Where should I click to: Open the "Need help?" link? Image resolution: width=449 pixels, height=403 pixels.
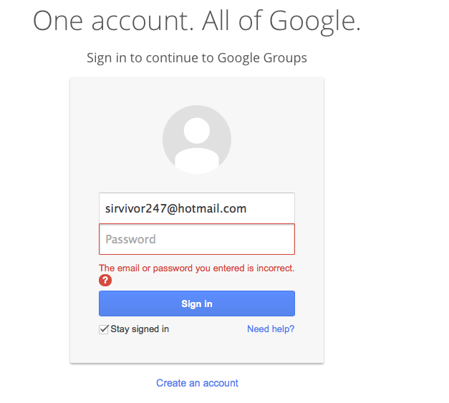[x=271, y=329]
